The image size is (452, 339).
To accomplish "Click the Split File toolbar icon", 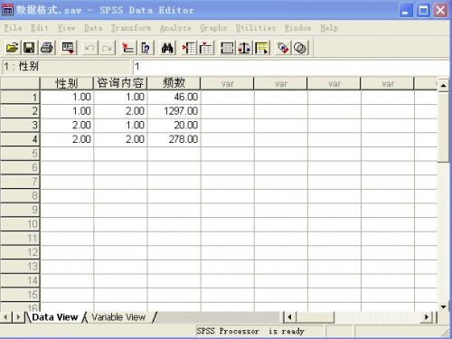I will pos(227,48).
